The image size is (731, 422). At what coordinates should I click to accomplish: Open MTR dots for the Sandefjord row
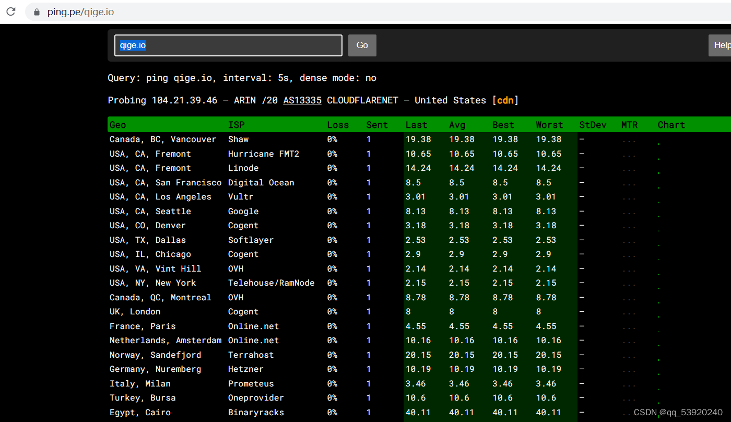pyautogui.click(x=629, y=356)
